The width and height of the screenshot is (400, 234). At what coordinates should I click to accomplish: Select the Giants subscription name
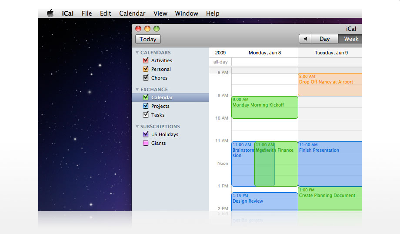tap(158, 143)
